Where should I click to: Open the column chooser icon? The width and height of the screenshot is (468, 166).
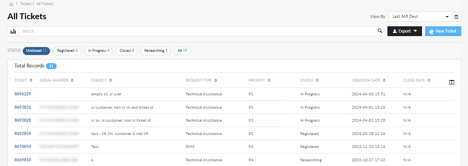451,82
